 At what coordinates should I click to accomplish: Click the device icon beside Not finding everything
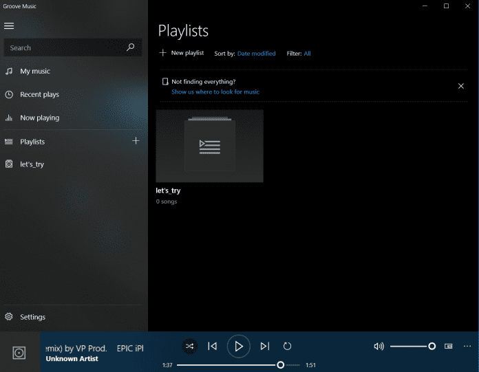coord(165,81)
